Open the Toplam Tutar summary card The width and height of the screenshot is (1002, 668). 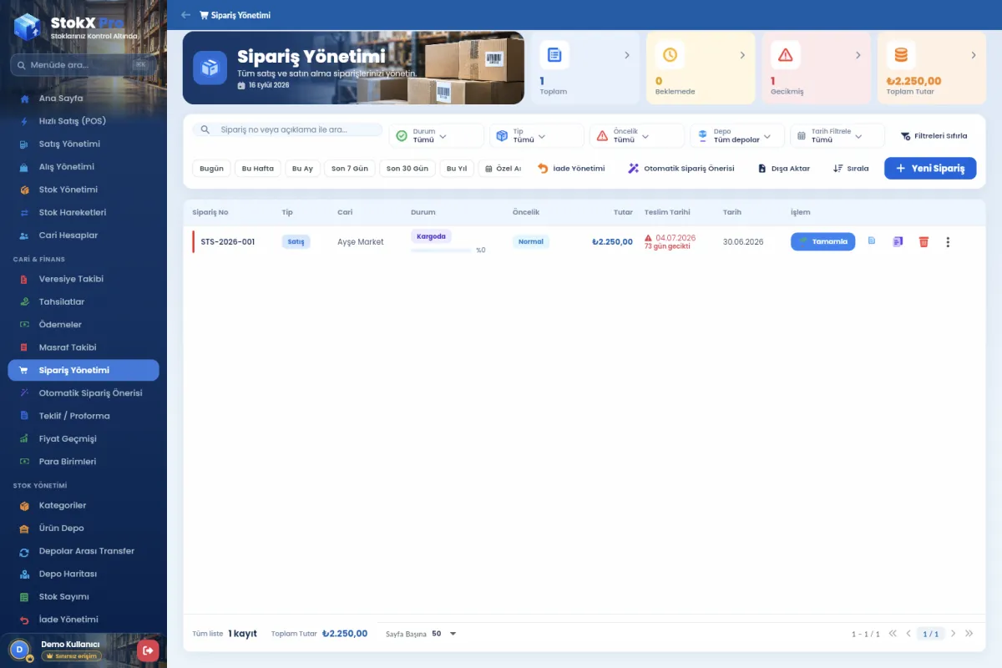point(932,68)
